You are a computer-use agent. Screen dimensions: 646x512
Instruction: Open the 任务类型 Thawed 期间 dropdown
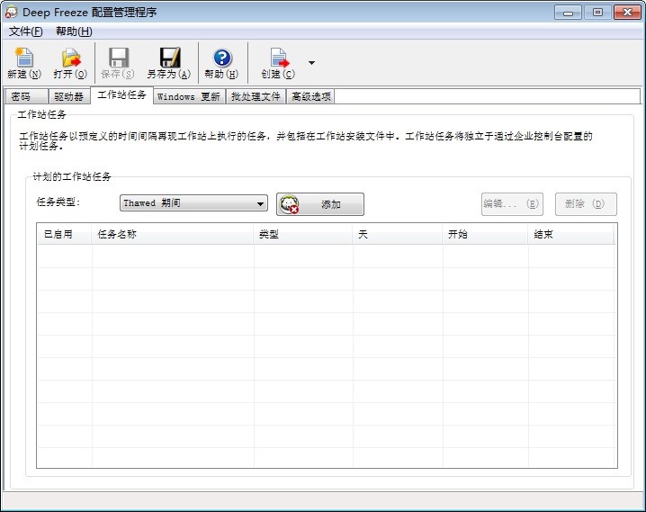(193, 203)
